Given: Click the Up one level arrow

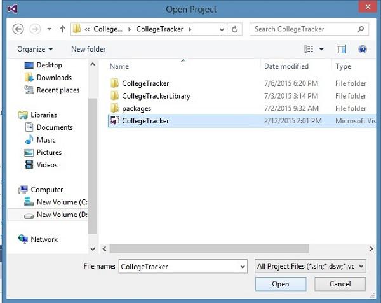Looking at the screenshot, I should pos(63,29).
